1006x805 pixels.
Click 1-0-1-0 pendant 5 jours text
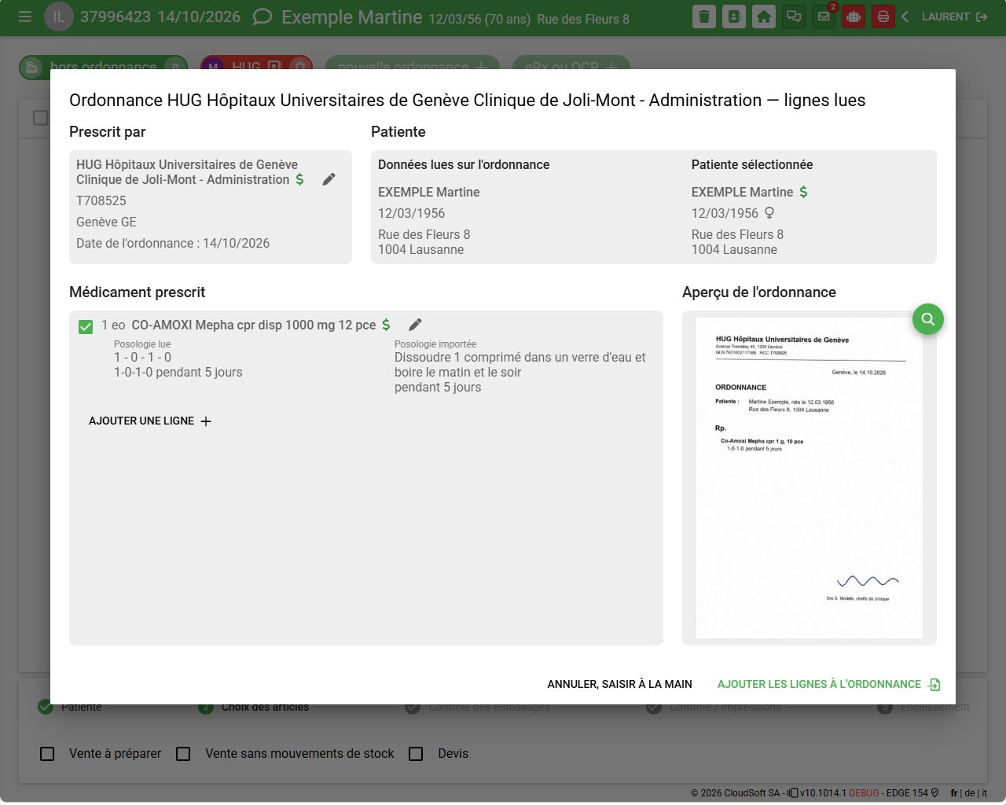pos(178,372)
